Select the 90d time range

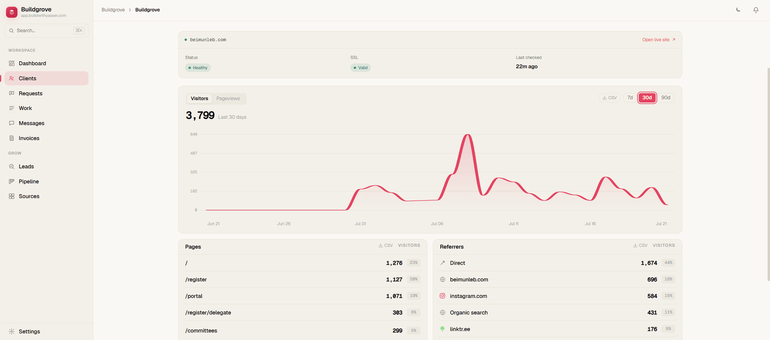tap(666, 98)
